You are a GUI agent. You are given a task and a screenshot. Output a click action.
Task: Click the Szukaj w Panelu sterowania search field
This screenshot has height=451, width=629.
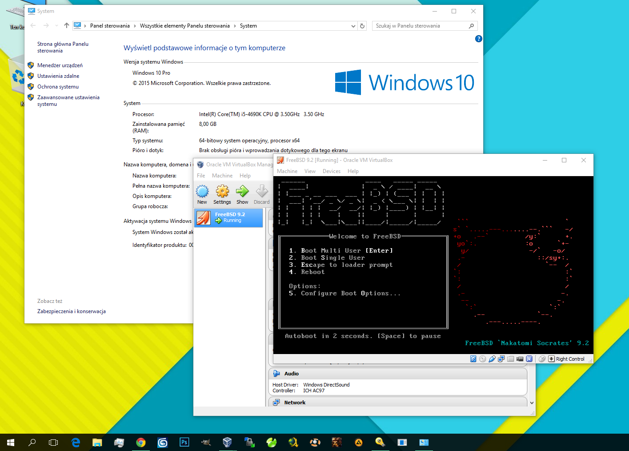[425, 26]
